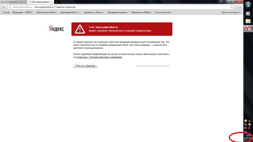Click the signal bars icon beside the address bar

pyautogui.click(x=240, y=7)
